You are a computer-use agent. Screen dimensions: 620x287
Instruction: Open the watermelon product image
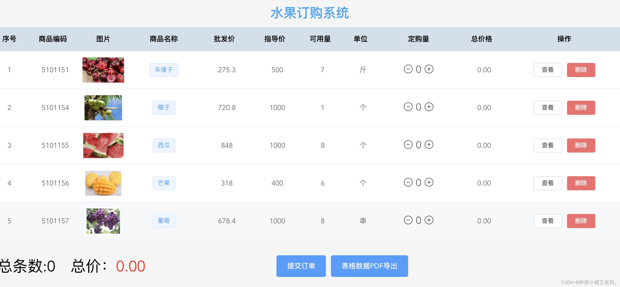point(103,146)
